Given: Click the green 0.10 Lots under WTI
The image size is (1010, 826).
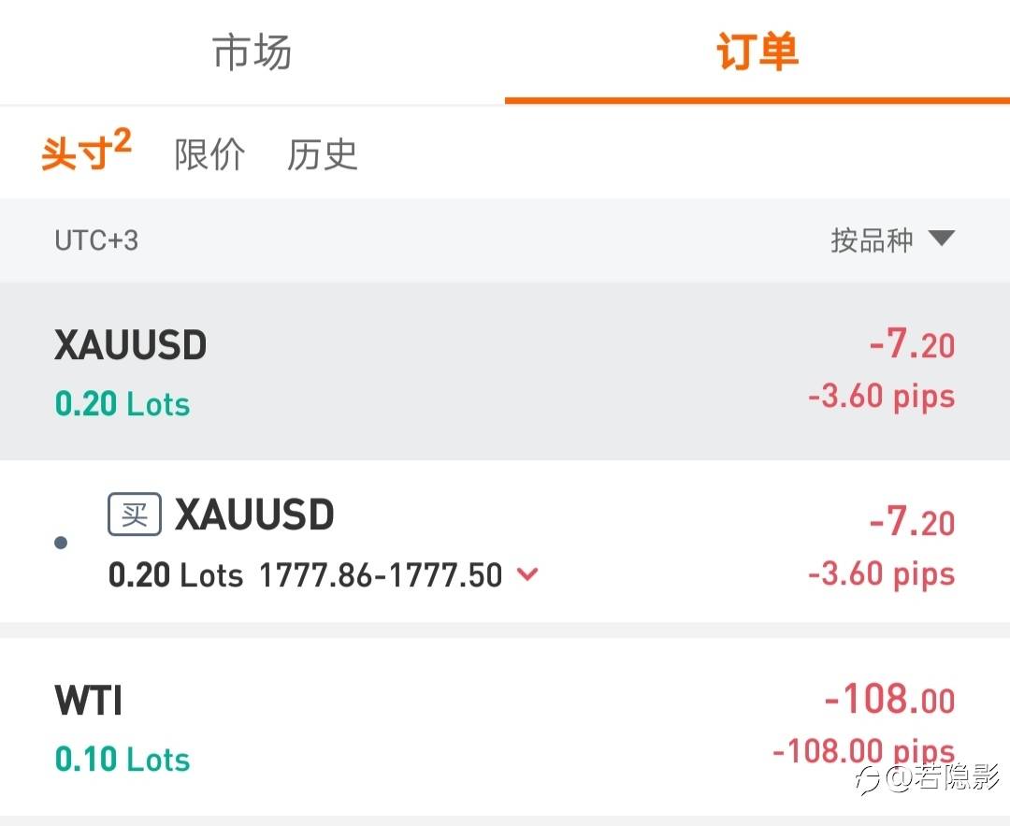Looking at the screenshot, I should pos(123,760).
